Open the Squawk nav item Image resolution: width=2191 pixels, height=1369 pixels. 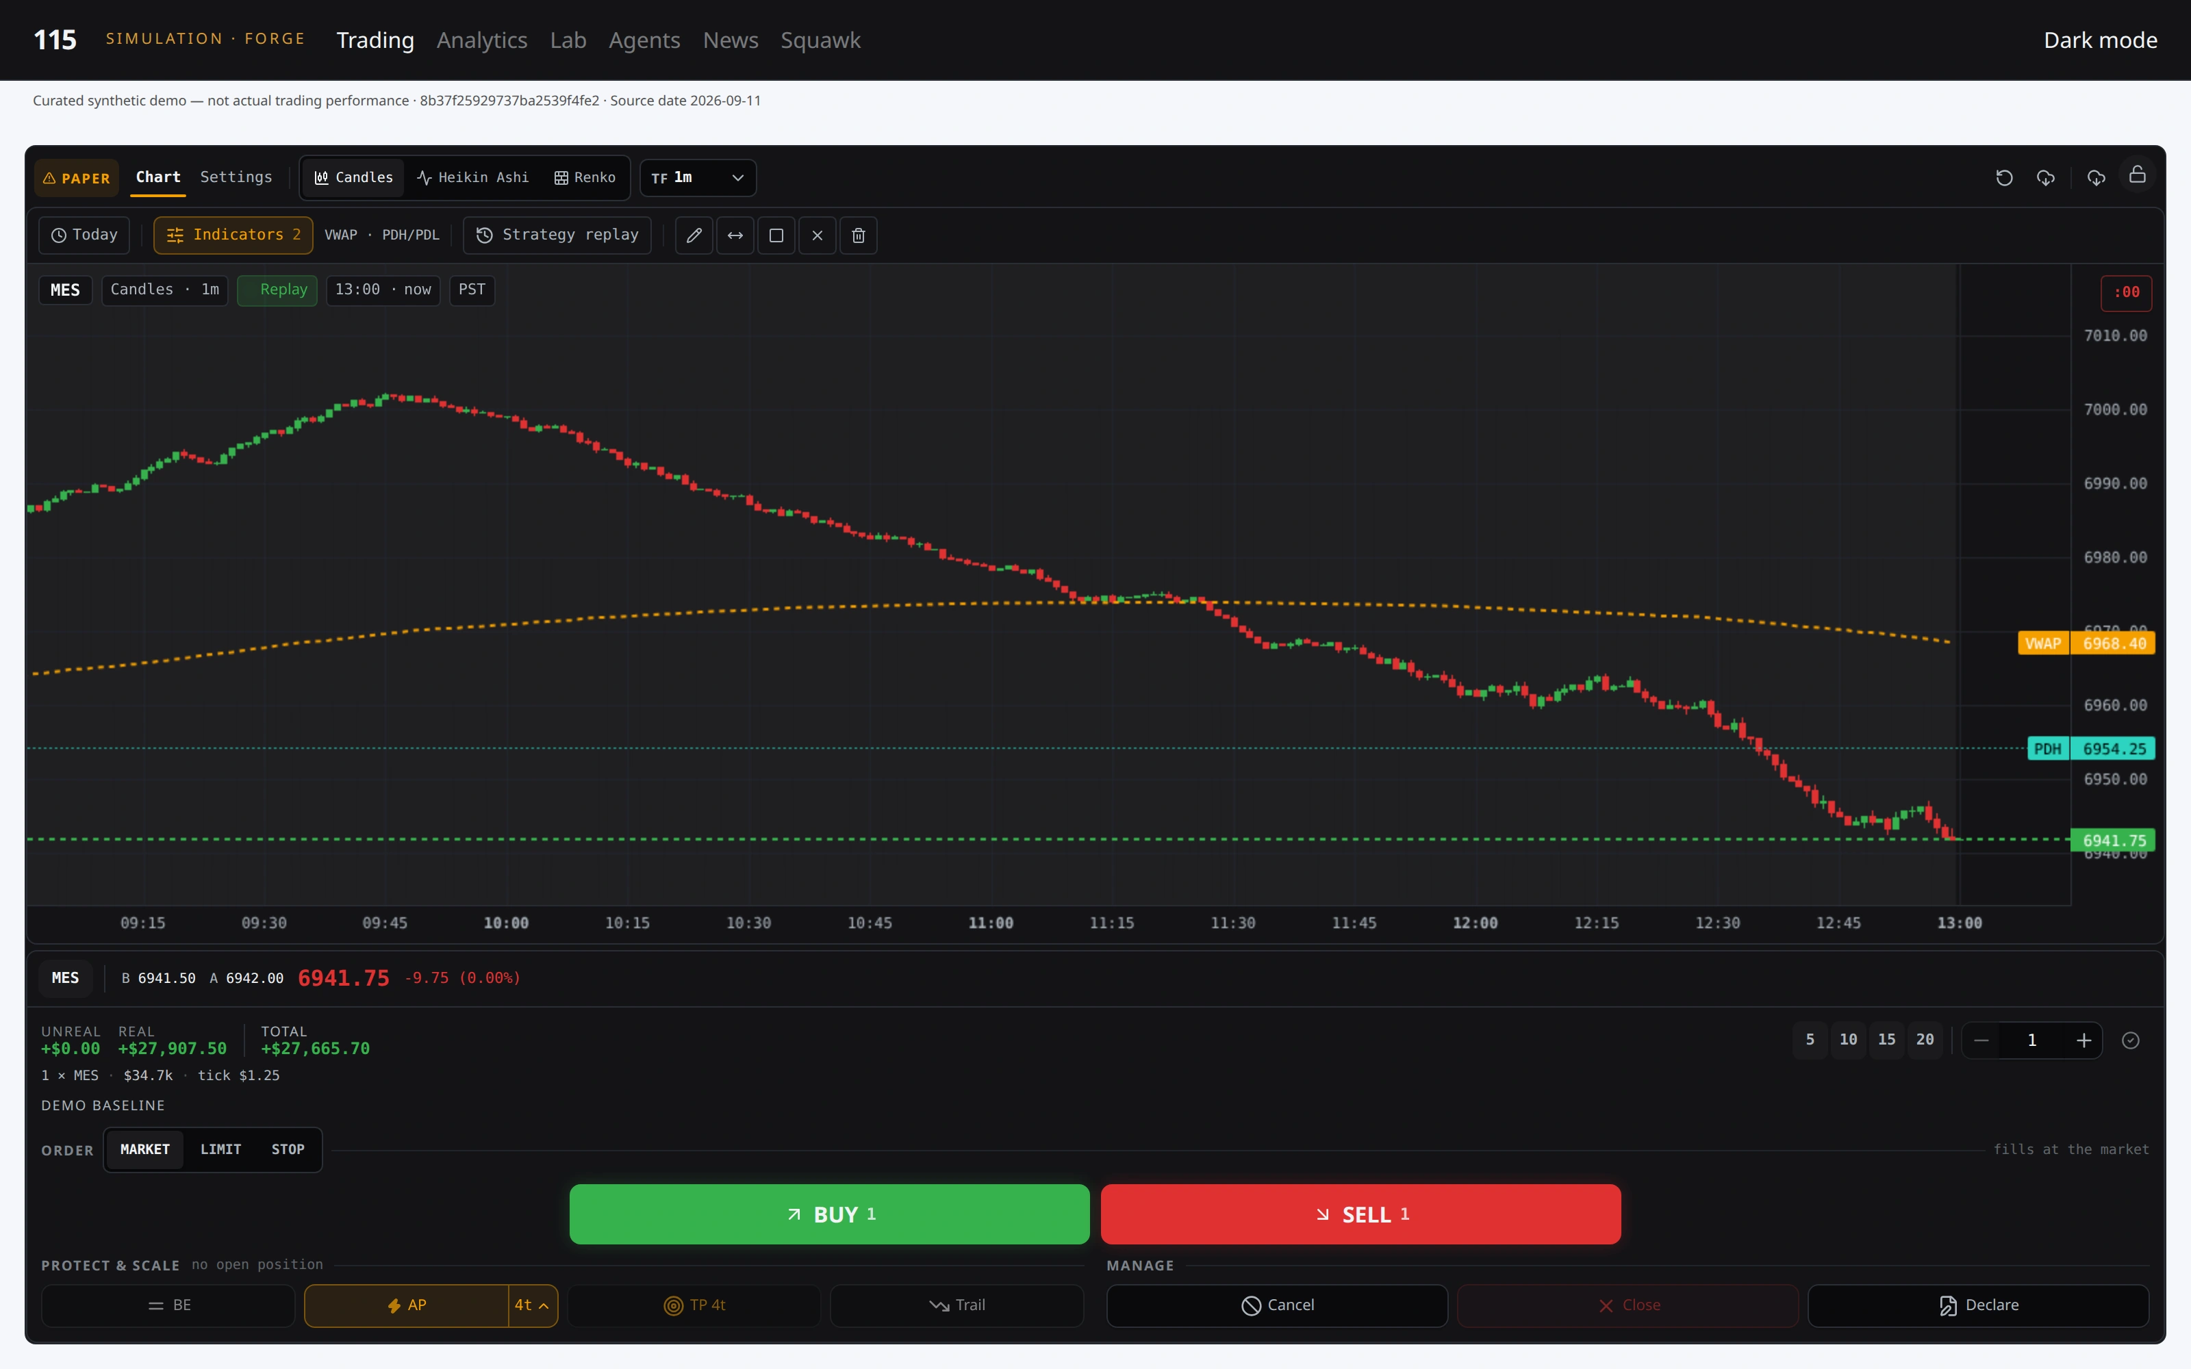pos(820,40)
